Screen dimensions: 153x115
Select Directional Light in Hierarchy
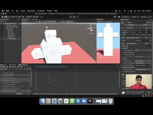point(12,27)
